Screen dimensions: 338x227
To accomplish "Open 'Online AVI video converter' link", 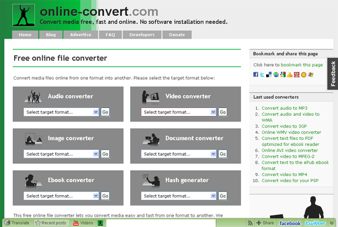I will (x=289, y=150).
